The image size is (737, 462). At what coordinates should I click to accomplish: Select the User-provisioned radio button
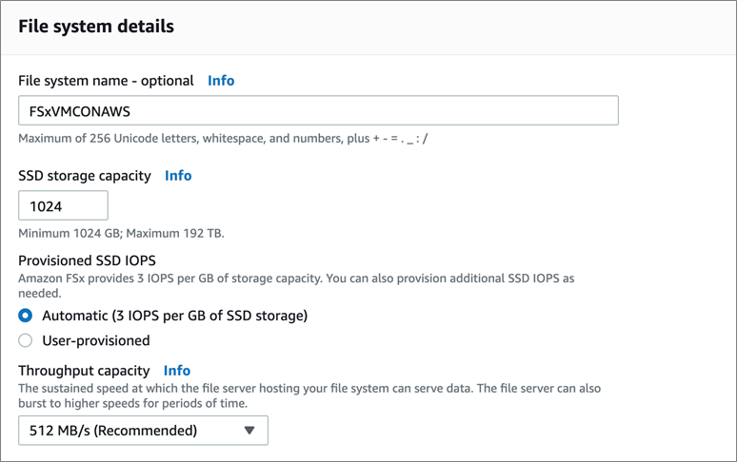(27, 340)
